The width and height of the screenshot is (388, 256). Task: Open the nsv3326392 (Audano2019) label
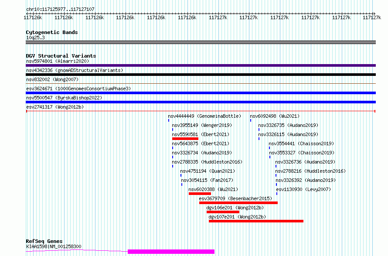pos(306,180)
